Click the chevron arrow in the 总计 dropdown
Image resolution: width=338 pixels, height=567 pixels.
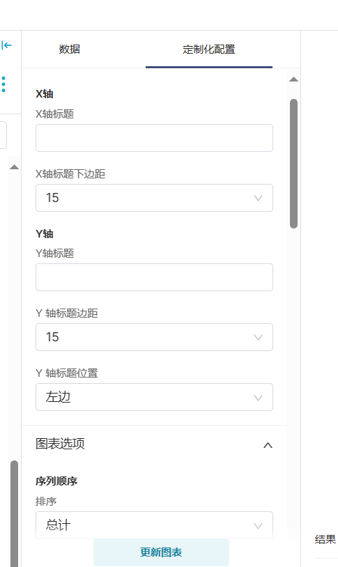point(258,526)
